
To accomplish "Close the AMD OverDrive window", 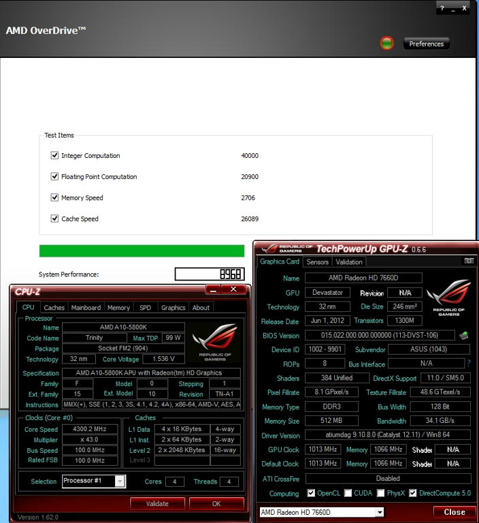I will coord(464,8).
